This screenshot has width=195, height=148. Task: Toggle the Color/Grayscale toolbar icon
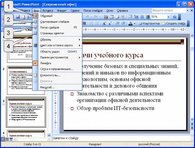click(x=148, y=17)
